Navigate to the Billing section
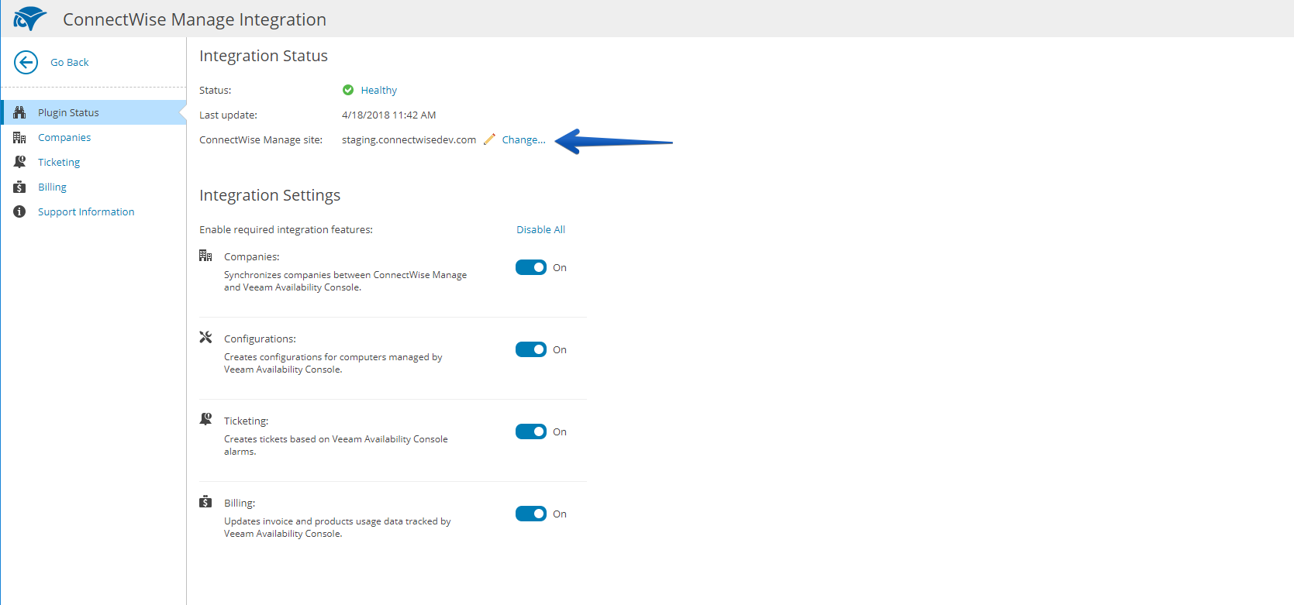Screen dimensions: 1294x605 coord(52,187)
